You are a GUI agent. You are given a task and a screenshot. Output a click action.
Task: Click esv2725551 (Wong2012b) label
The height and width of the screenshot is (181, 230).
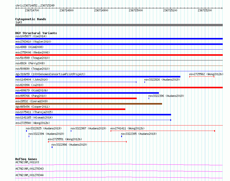coord(65,139)
